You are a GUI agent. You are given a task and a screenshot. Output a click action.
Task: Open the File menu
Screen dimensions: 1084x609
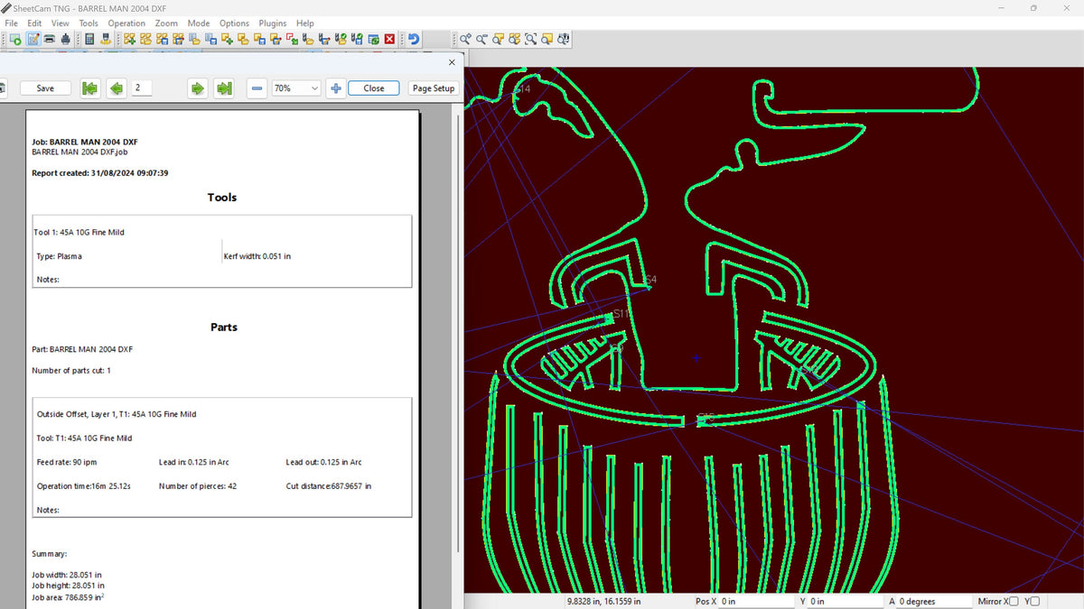12,23
